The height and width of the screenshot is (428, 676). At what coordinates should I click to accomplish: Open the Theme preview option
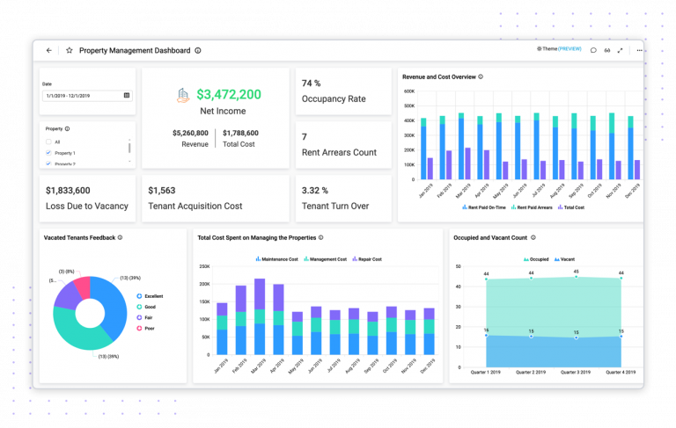point(559,49)
